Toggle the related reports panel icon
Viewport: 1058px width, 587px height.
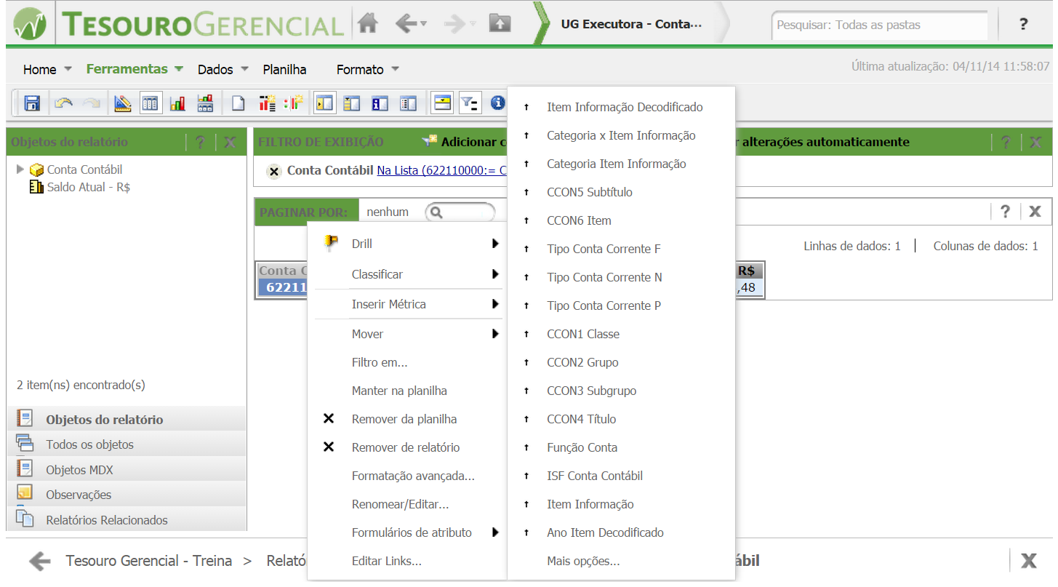[380, 103]
